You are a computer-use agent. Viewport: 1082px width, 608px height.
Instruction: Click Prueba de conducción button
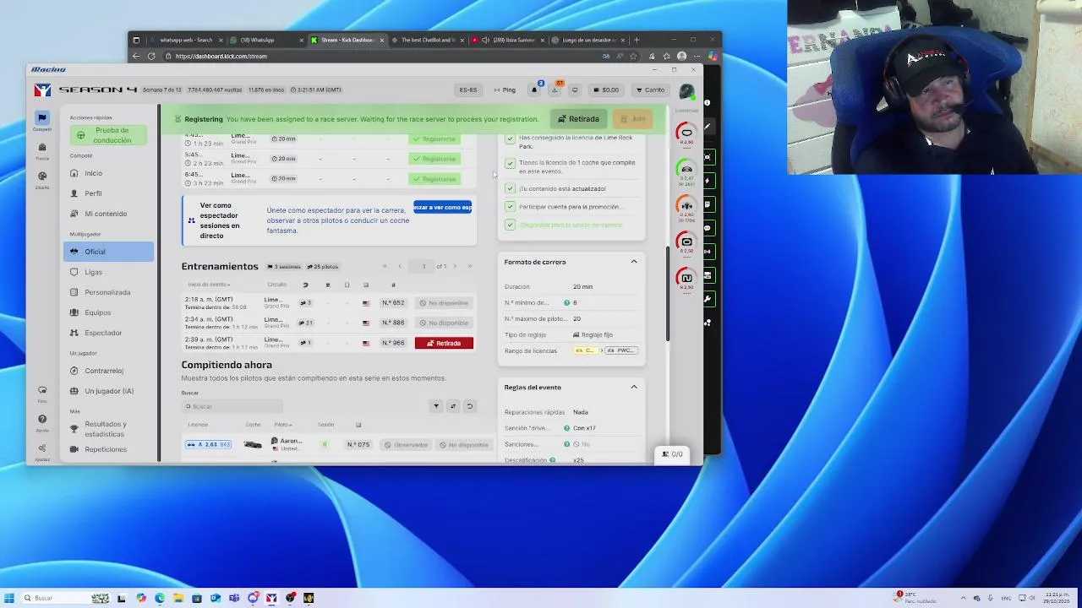(x=109, y=135)
